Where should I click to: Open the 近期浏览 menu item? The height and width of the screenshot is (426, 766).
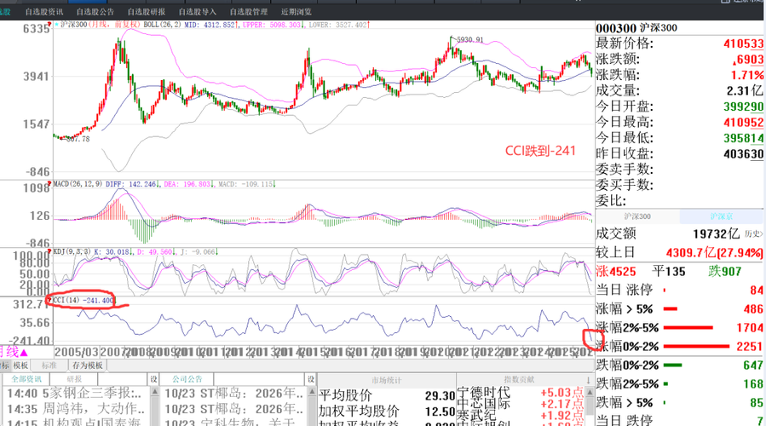click(x=296, y=12)
